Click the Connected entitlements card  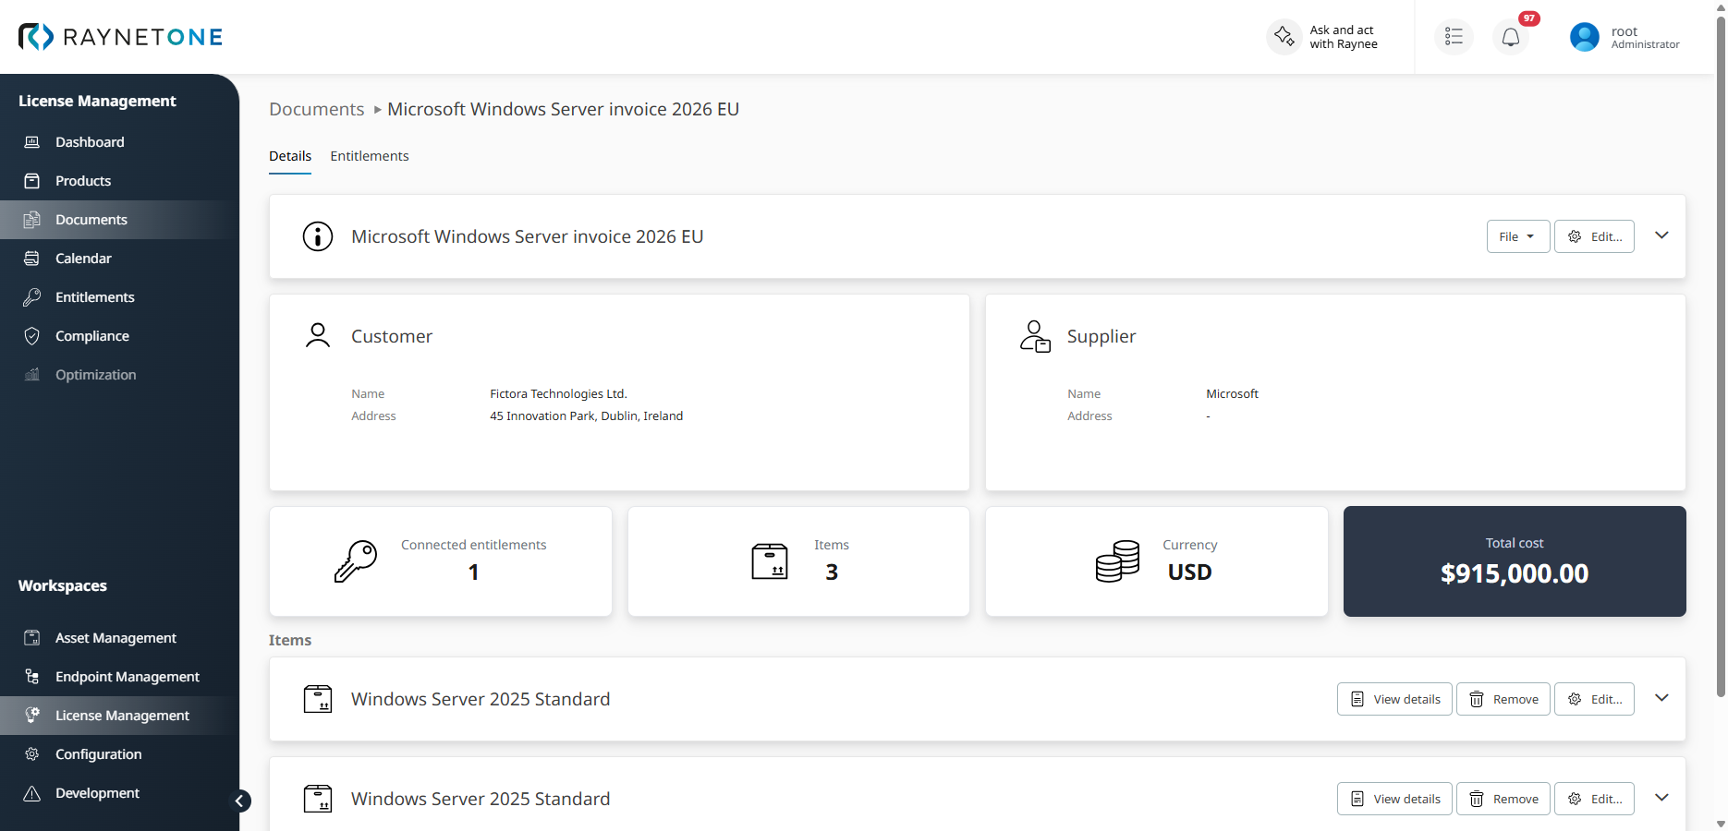[x=441, y=561]
